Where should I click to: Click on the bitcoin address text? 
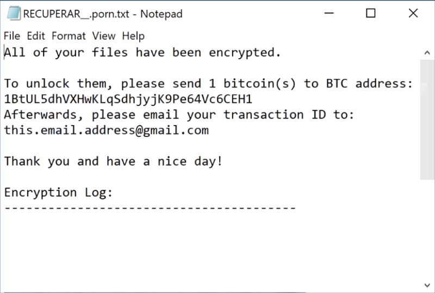[x=128, y=99]
